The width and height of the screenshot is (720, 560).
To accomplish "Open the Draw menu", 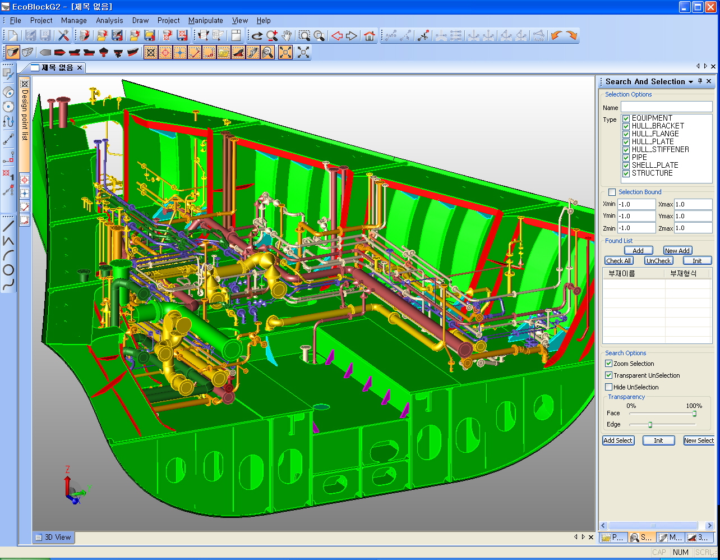I will click(141, 20).
